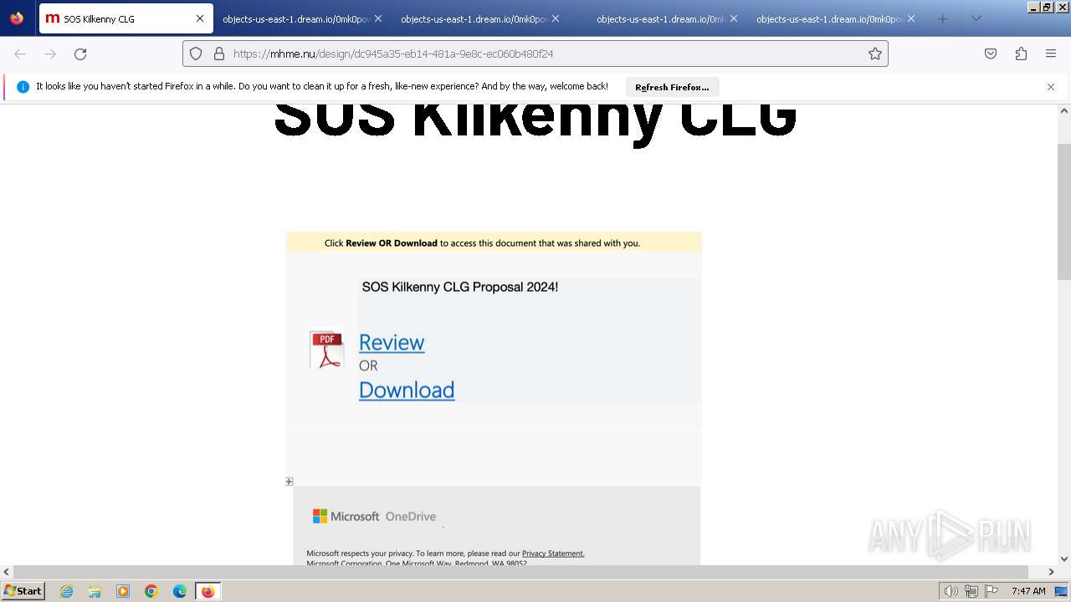The image size is (1071, 602).
Task: Bookmark this page with the star icon
Action: 875,54
